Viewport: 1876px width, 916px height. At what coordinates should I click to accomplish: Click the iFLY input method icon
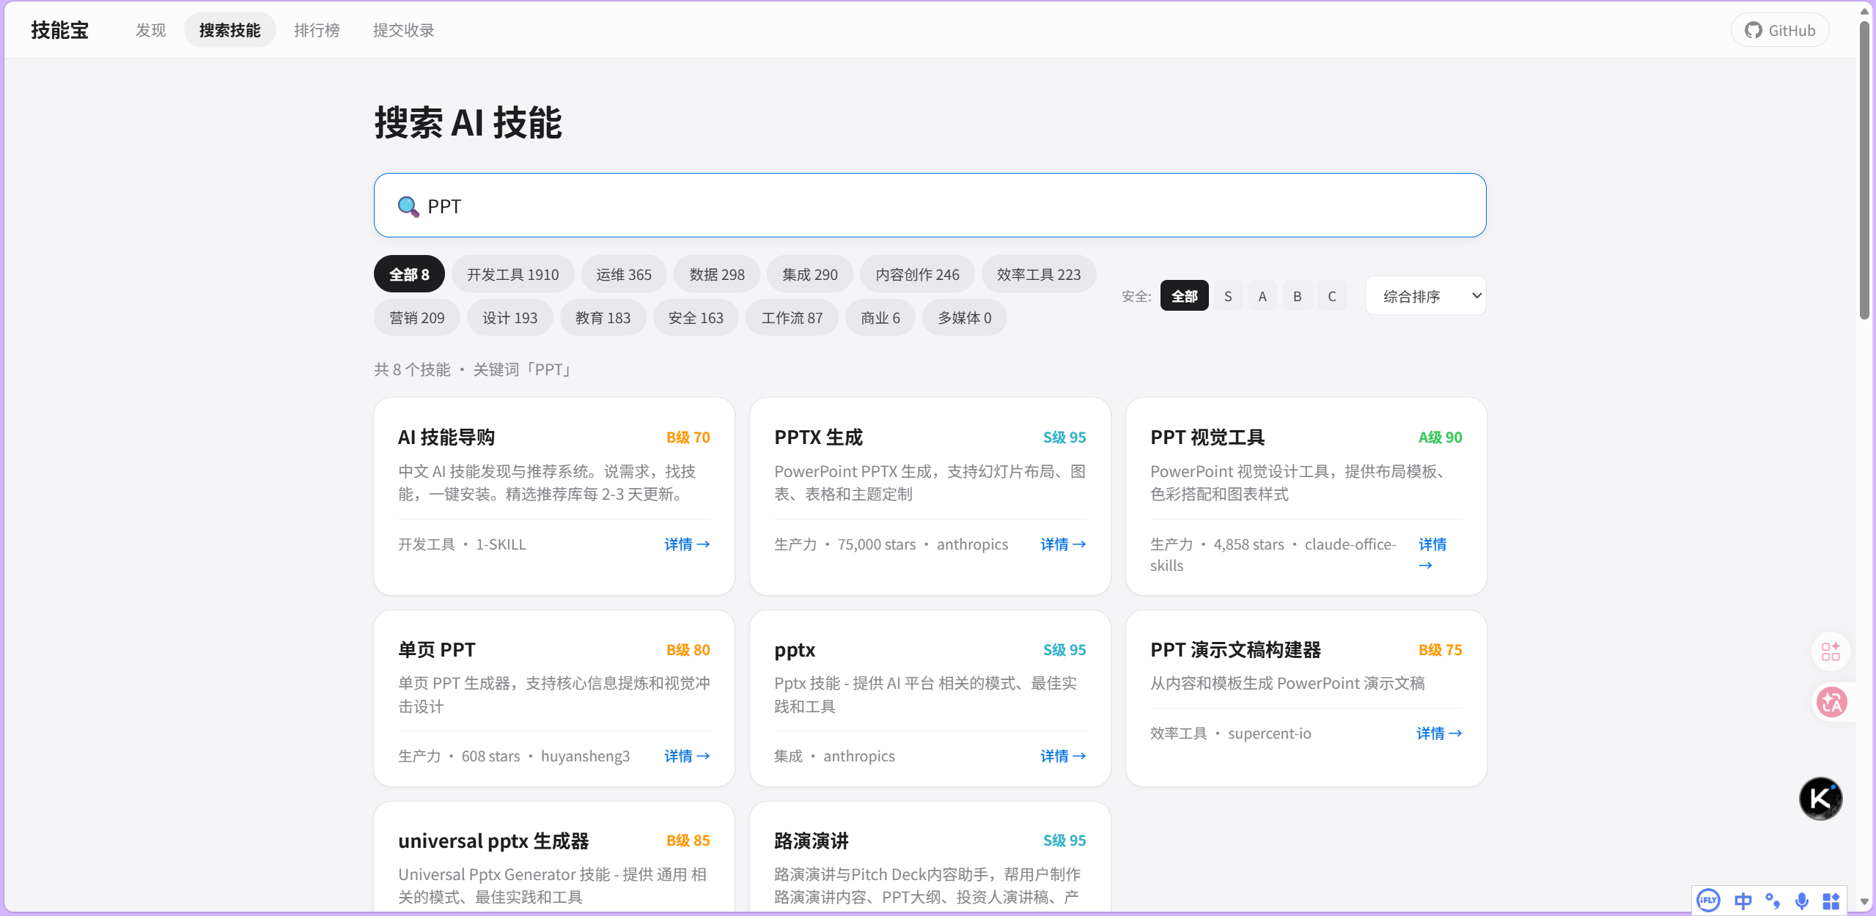[x=1708, y=900]
